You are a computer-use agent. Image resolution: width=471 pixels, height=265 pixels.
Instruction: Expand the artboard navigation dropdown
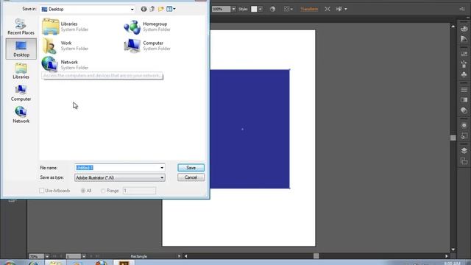(84, 256)
